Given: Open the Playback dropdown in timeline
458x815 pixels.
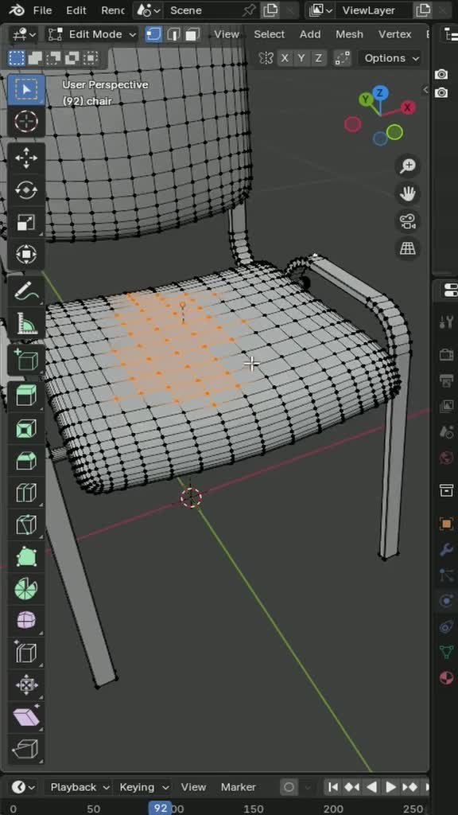Looking at the screenshot, I should [x=80, y=787].
